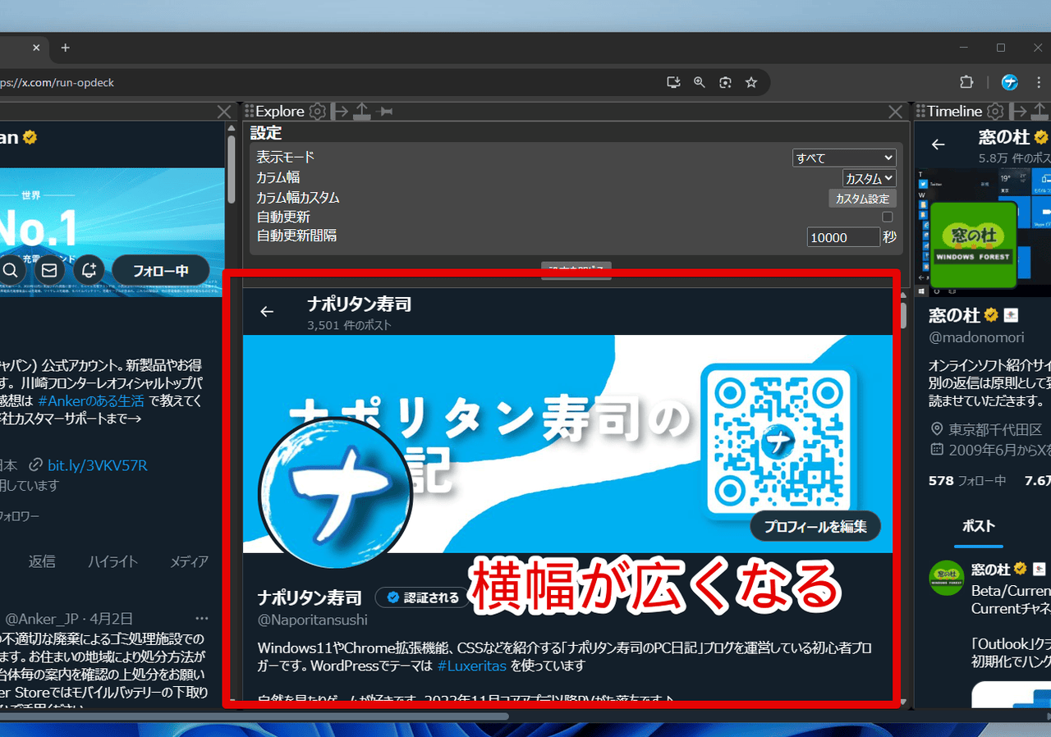Image resolution: width=1051 pixels, height=737 pixels.
Task: Toggle the 自動更新 checkbox
Action: (x=887, y=217)
